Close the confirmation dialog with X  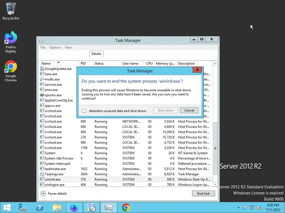click(x=197, y=70)
